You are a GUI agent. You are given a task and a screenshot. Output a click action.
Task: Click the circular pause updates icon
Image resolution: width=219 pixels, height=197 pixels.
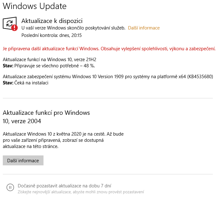click(x=10, y=187)
